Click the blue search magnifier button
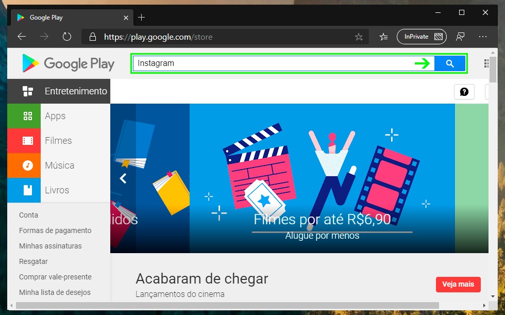The image size is (505, 315). pyautogui.click(x=449, y=63)
